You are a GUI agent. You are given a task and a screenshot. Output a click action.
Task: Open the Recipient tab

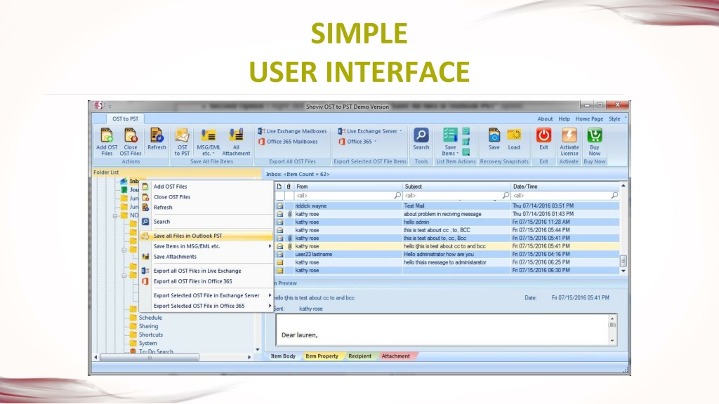pos(360,356)
